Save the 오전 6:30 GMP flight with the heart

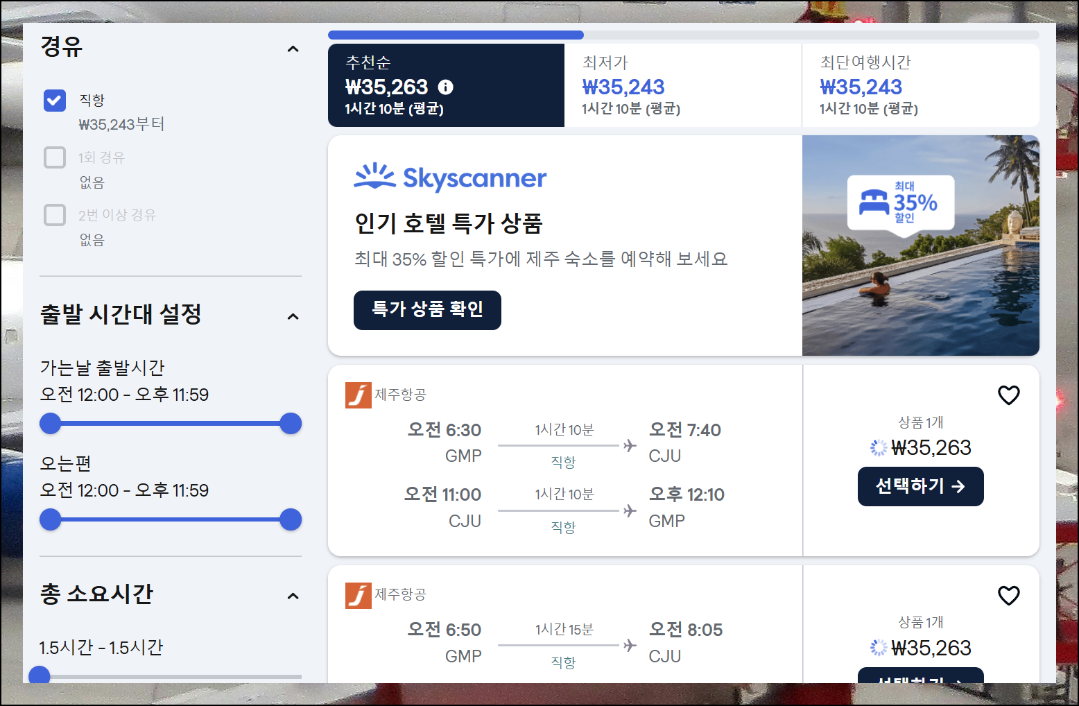click(x=1009, y=395)
